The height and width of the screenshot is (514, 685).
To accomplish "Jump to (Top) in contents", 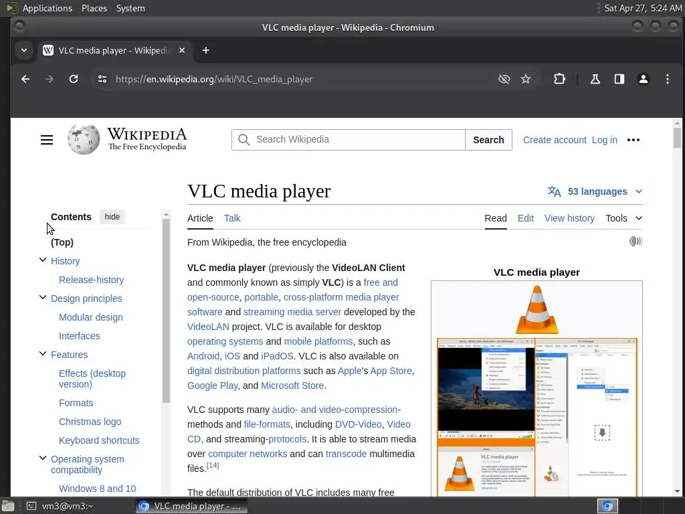I will point(62,242).
